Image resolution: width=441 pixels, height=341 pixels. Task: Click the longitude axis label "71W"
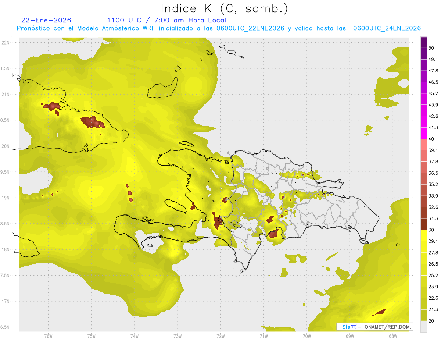pyautogui.click(x=263, y=336)
